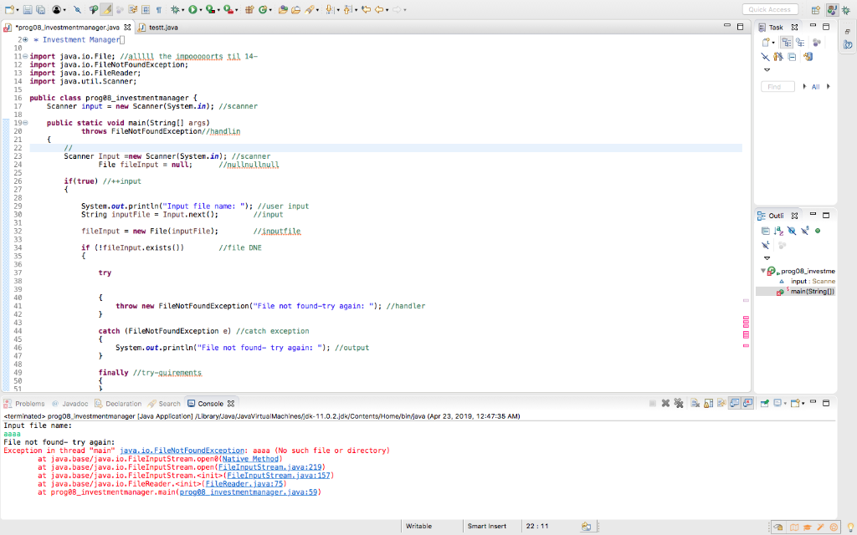Click the Coverage run icon
The width and height of the screenshot is (857, 535).
point(210,10)
